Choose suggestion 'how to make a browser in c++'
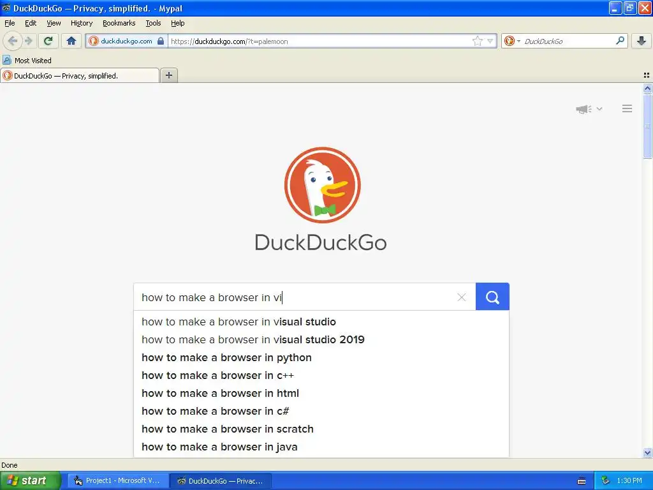The width and height of the screenshot is (653, 490). coord(321,375)
